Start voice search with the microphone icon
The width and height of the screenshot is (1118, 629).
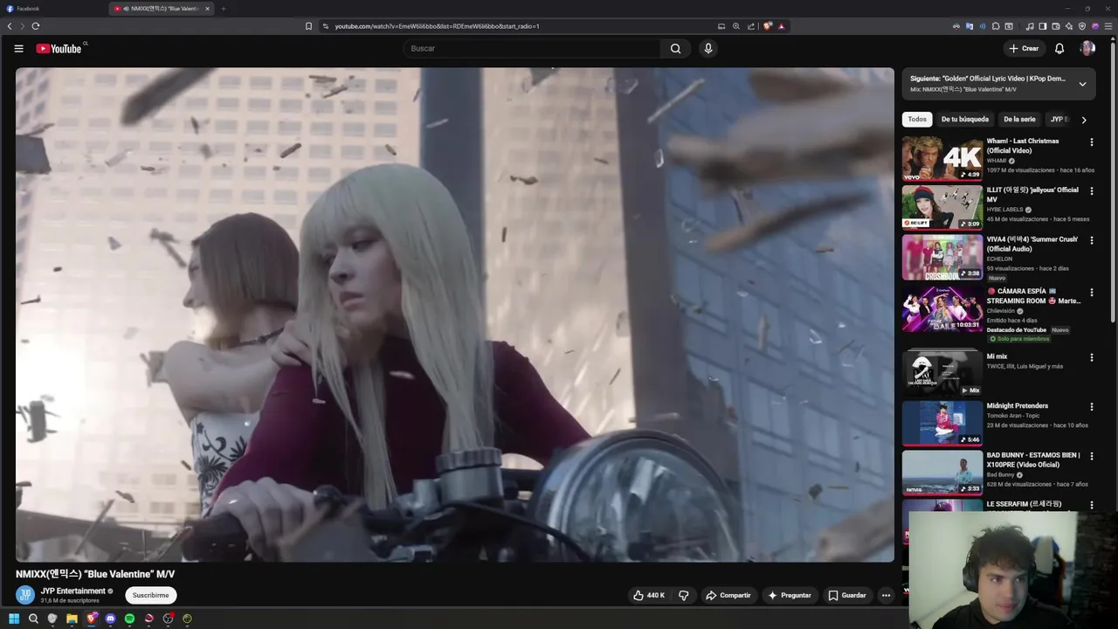pos(708,49)
